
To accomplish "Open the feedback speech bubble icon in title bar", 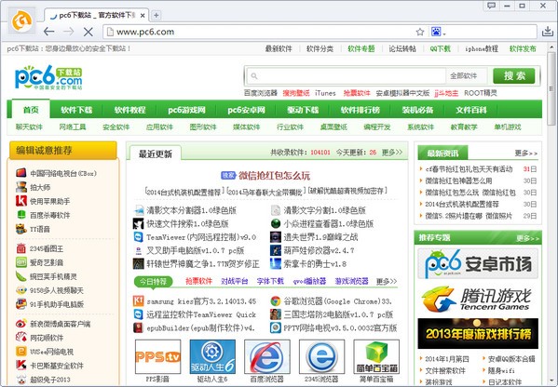I will [x=492, y=6].
